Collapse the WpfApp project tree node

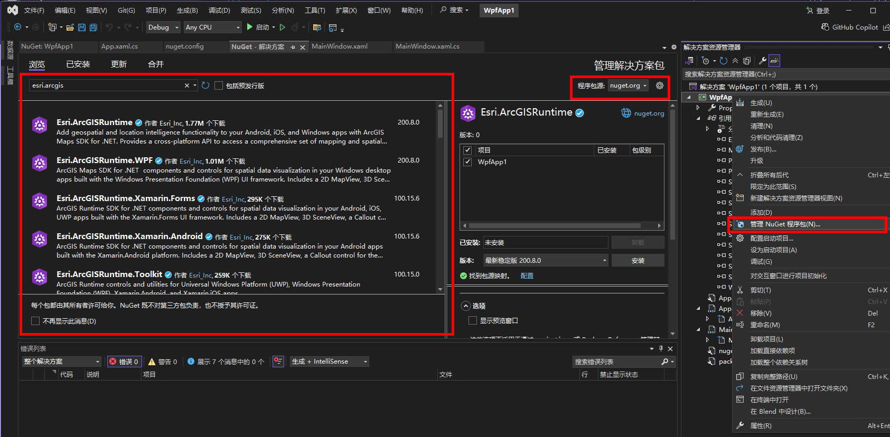pos(689,97)
